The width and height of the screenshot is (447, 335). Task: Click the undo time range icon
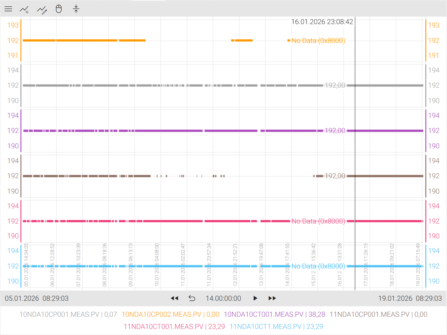click(192, 298)
